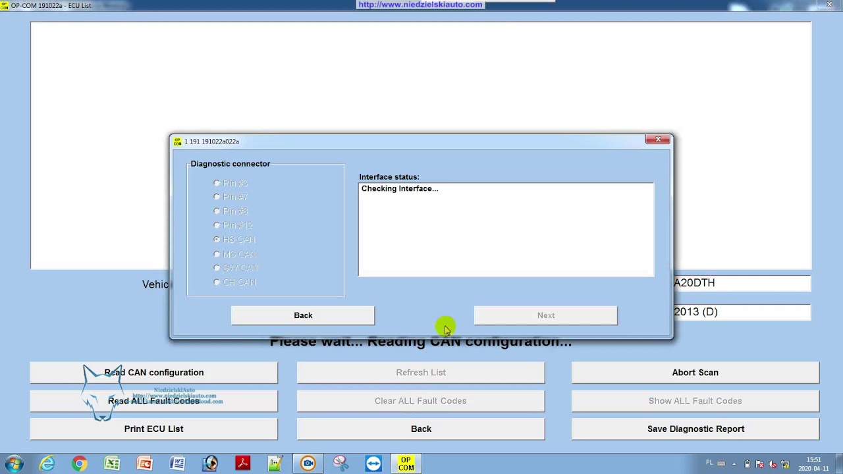
Task: Select the Pin #3 radio button
Action: pos(217,183)
